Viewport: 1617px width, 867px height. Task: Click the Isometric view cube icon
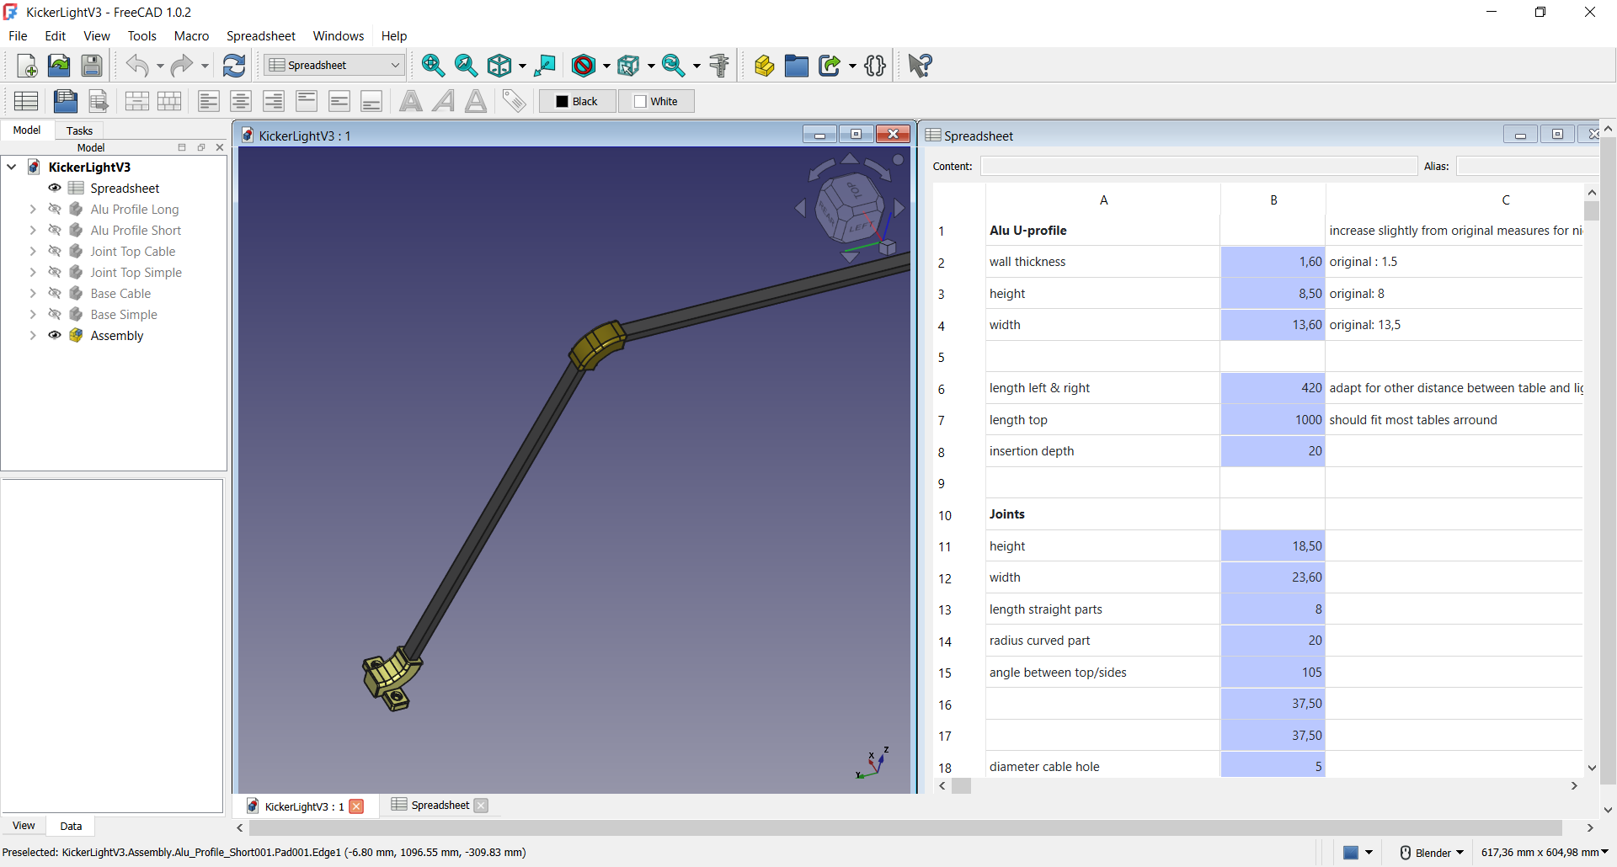(x=499, y=66)
